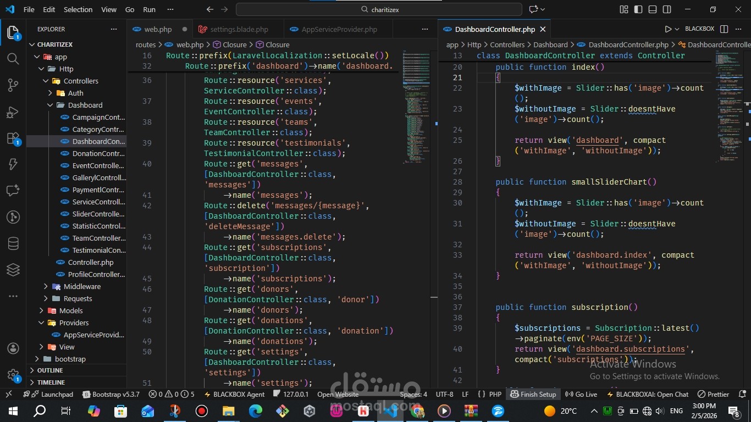751x422 pixels.
Task: Open the Database sidebar view
Action: (13, 243)
